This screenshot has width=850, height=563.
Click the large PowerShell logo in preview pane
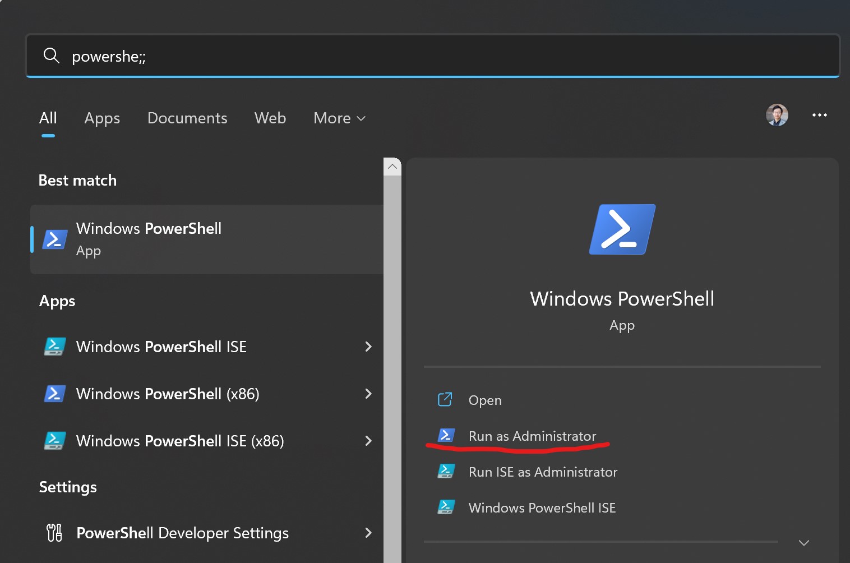coord(622,229)
